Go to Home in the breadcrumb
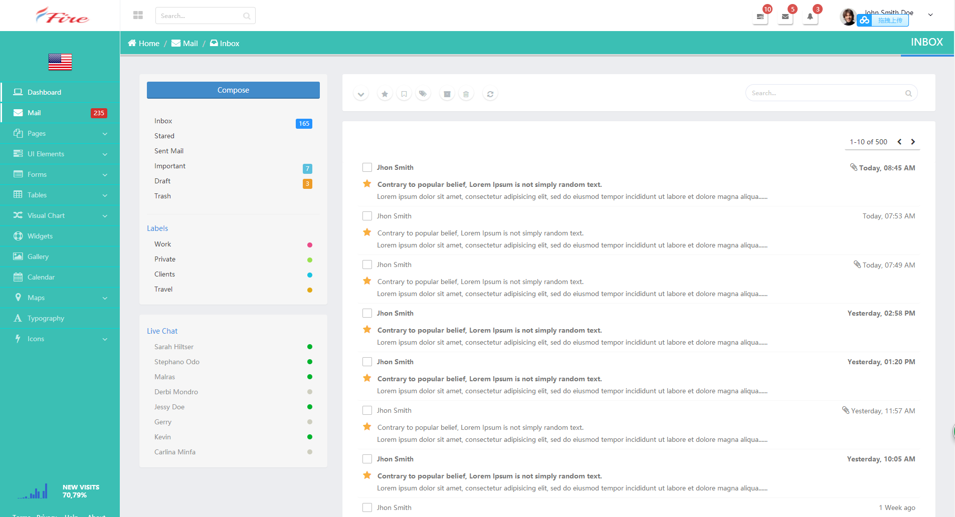 pos(143,44)
